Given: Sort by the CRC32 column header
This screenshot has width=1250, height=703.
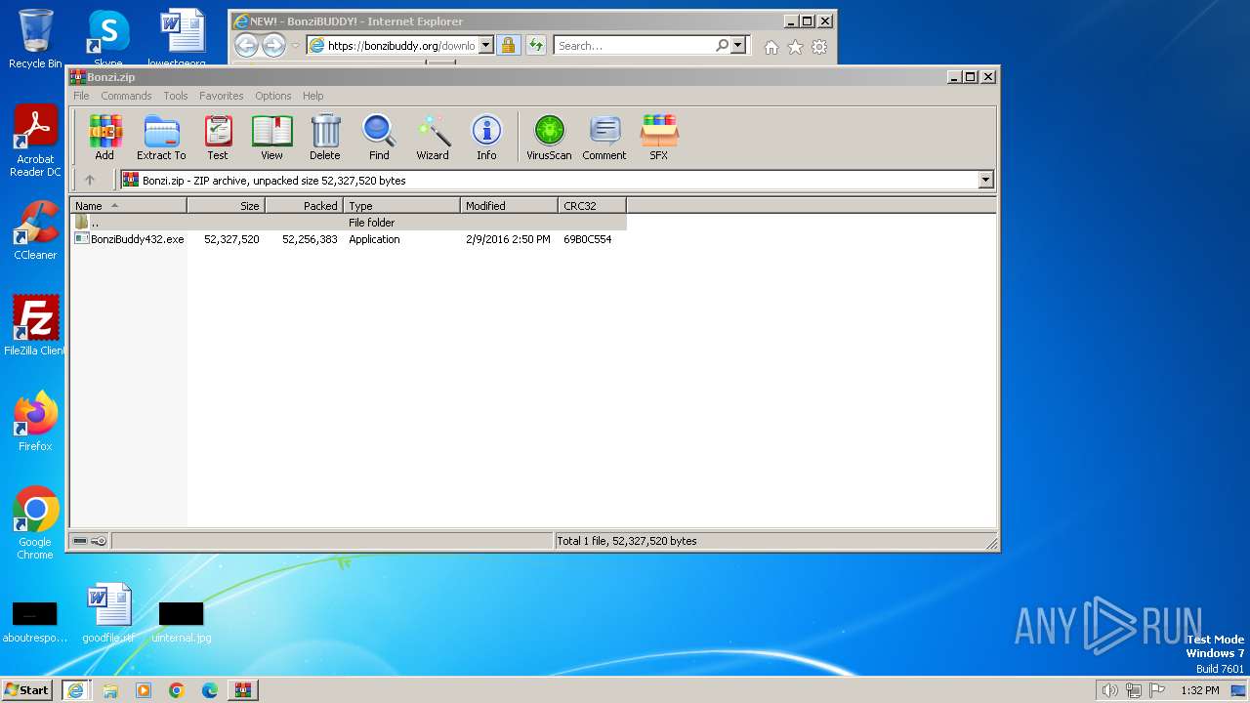Looking at the screenshot, I should (592, 206).
